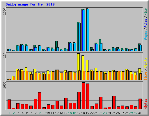Click day 12 on the x-axis
Screen dimensions: 149x116
(x=57, y=113)
